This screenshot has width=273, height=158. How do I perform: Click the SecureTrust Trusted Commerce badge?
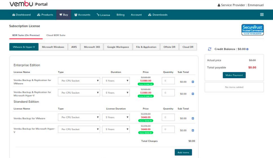tap(252, 30)
